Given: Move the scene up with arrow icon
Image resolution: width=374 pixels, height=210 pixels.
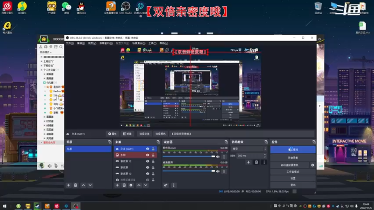Looking at the screenshot, I should coord(83,185).
